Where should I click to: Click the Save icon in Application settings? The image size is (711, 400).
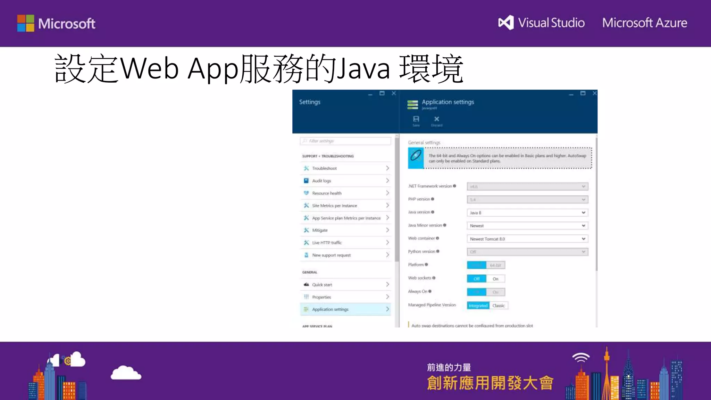pos(416,119)
